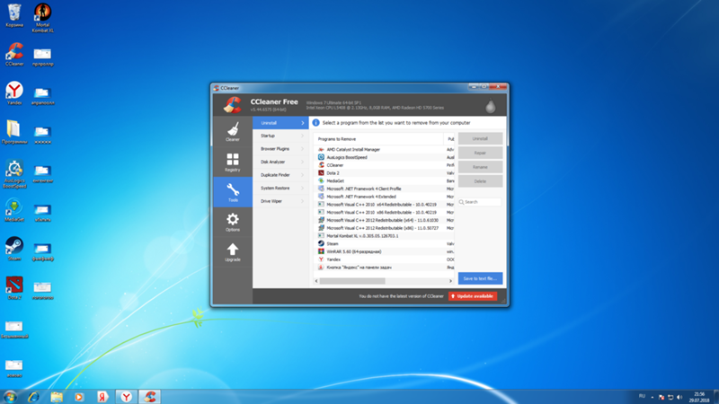
Task: Select Кнопка Яндекс на панели задач row
Action: (385, 267)
